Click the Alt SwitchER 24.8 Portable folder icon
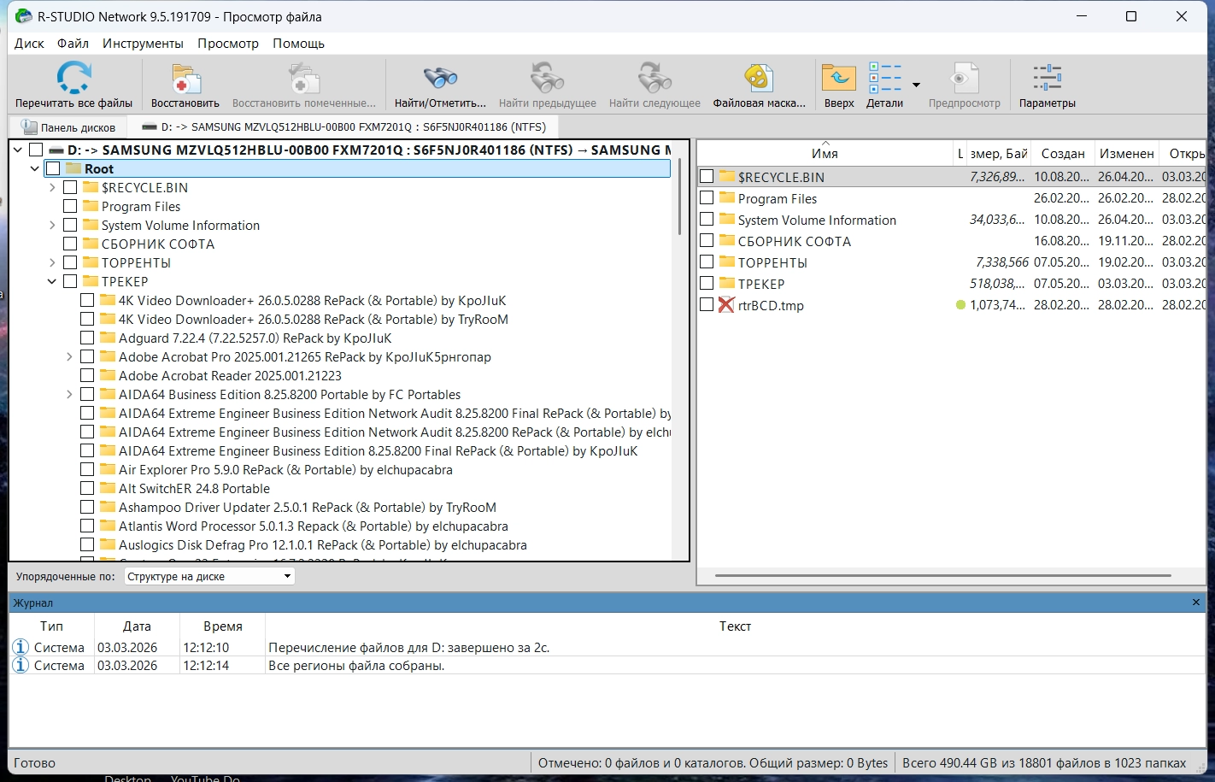This screenshot has height=782, width=1215. point(107,488)
